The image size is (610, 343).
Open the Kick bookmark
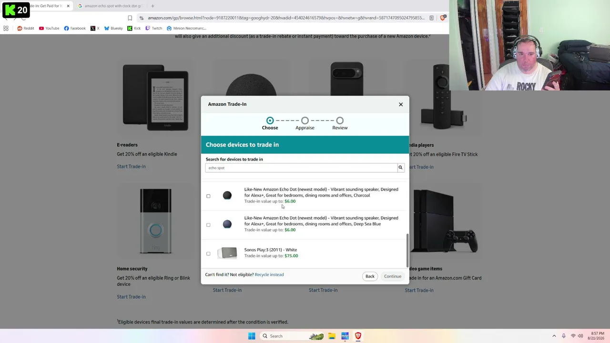[134, 29]
